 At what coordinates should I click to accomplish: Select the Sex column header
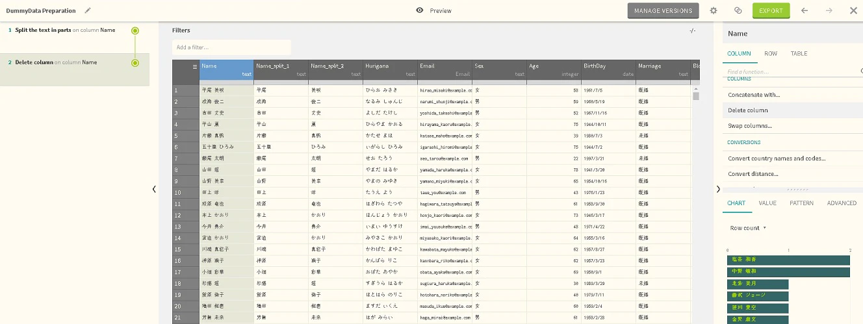[x=499, y=69]
